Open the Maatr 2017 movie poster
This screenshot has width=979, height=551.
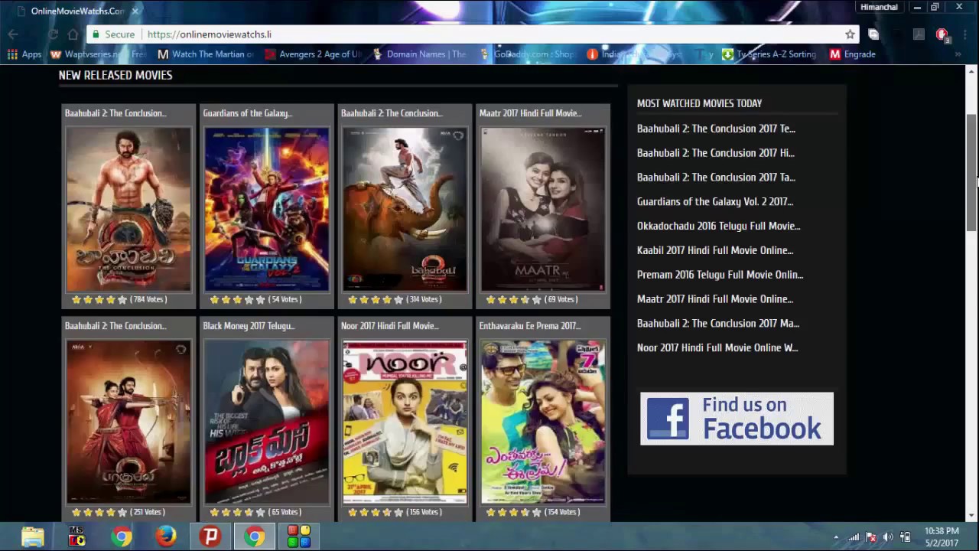pyautogui.click(x=543, y=209)
